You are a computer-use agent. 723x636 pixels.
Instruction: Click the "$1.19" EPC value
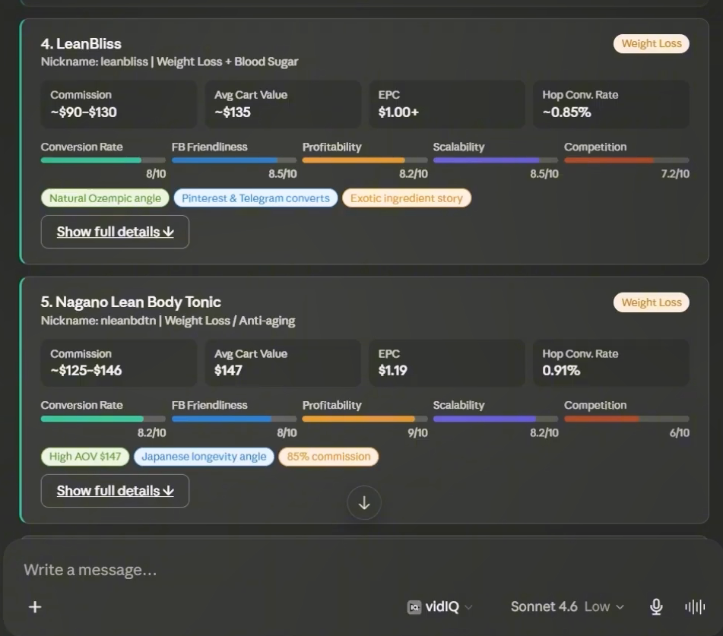tap(393, 371)
